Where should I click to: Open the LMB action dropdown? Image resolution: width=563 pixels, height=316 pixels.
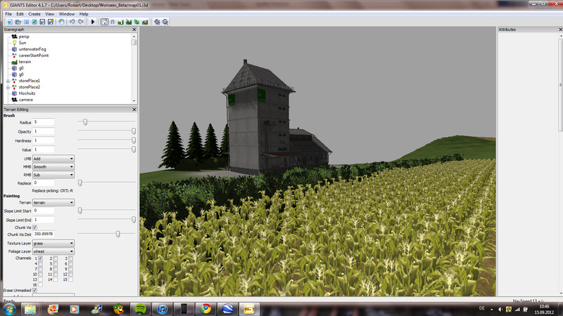tap(53, 159)
